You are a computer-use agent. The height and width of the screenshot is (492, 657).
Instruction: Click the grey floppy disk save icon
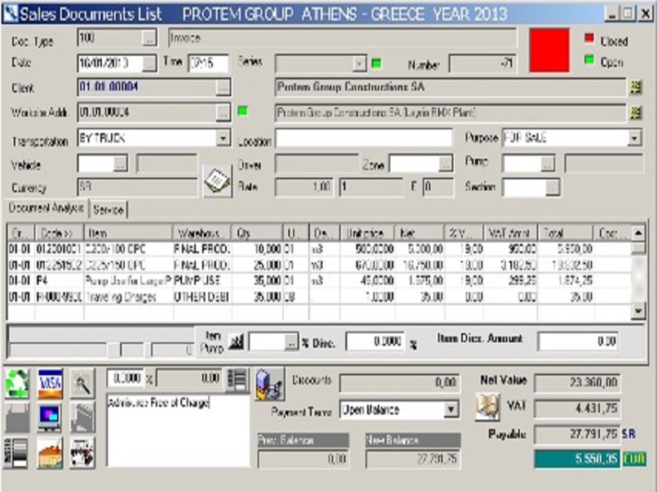pos(17,417)
